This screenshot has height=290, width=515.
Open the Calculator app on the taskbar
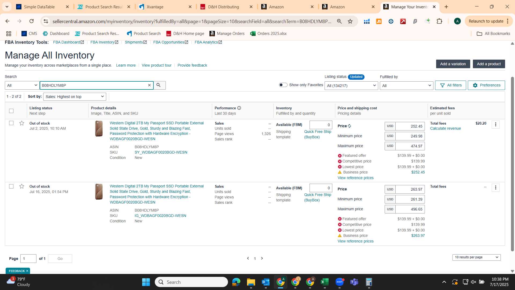tap(369, 282)
